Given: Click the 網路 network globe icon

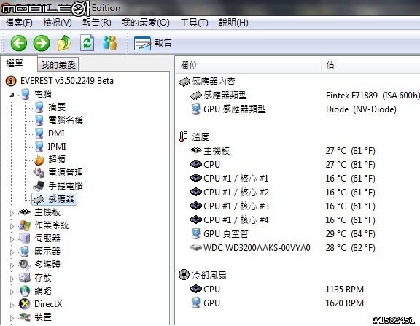Looking at the screenshot, I should coord(25,291).
